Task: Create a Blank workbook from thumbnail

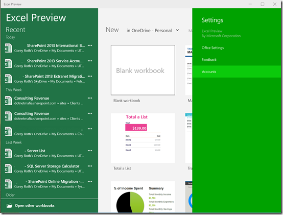Action: 143,70
